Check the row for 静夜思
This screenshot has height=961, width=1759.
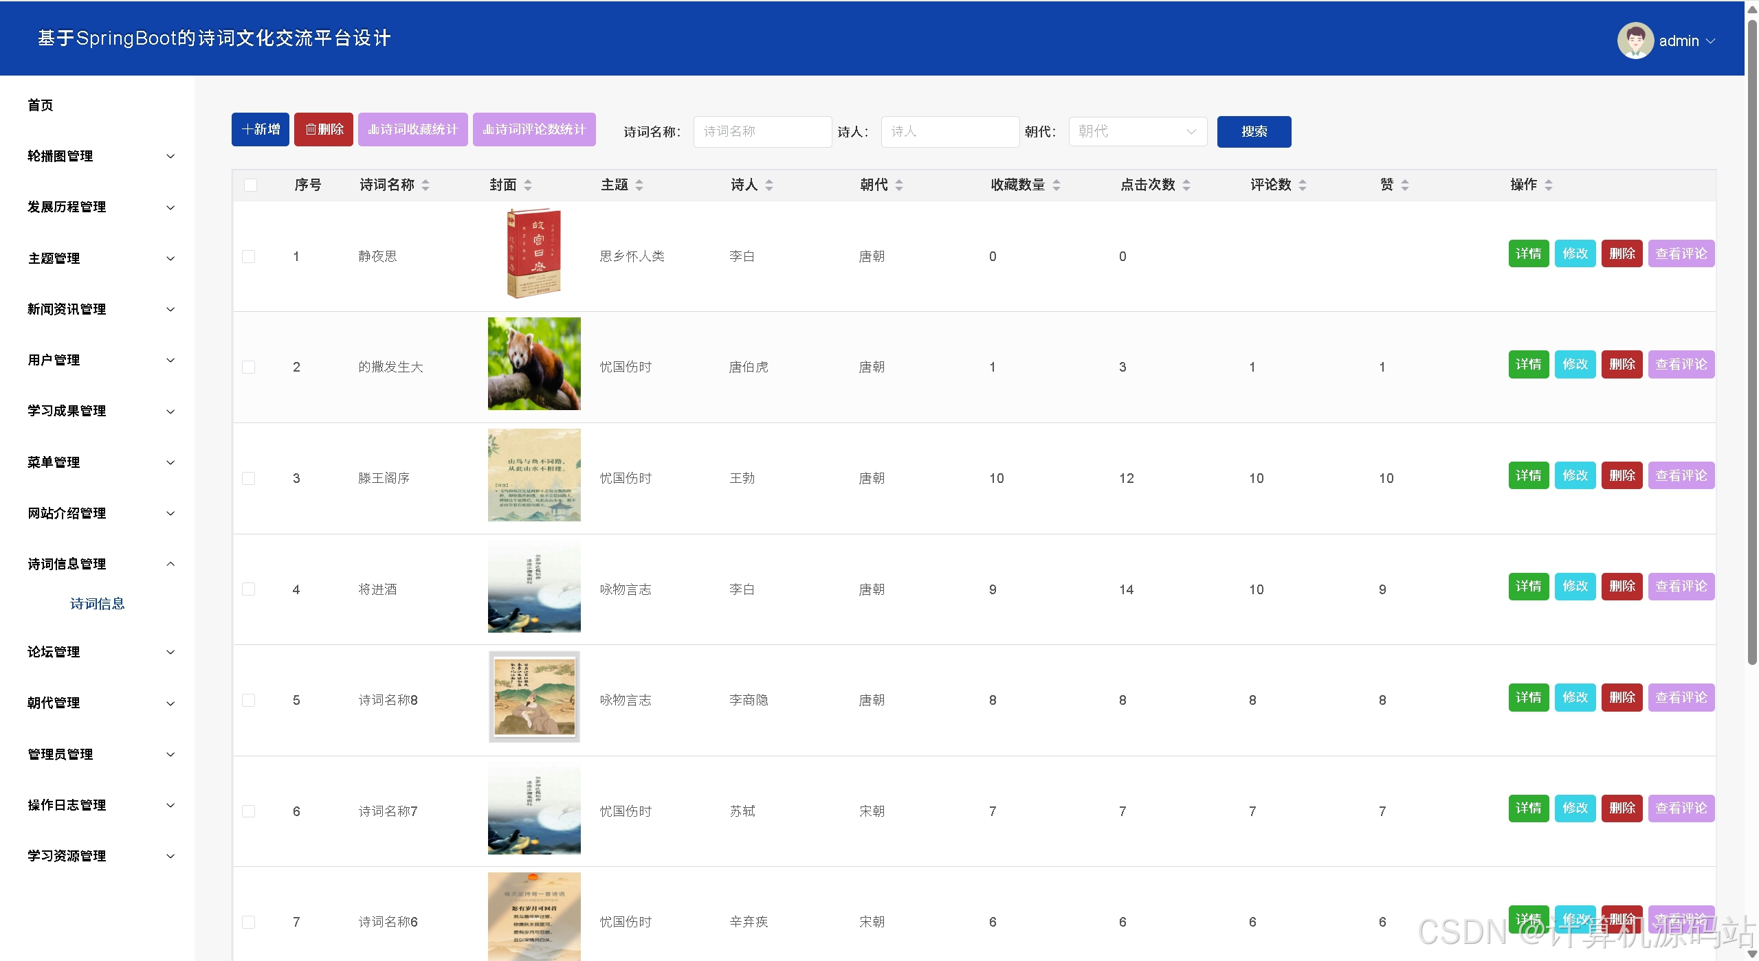point(249,256)
